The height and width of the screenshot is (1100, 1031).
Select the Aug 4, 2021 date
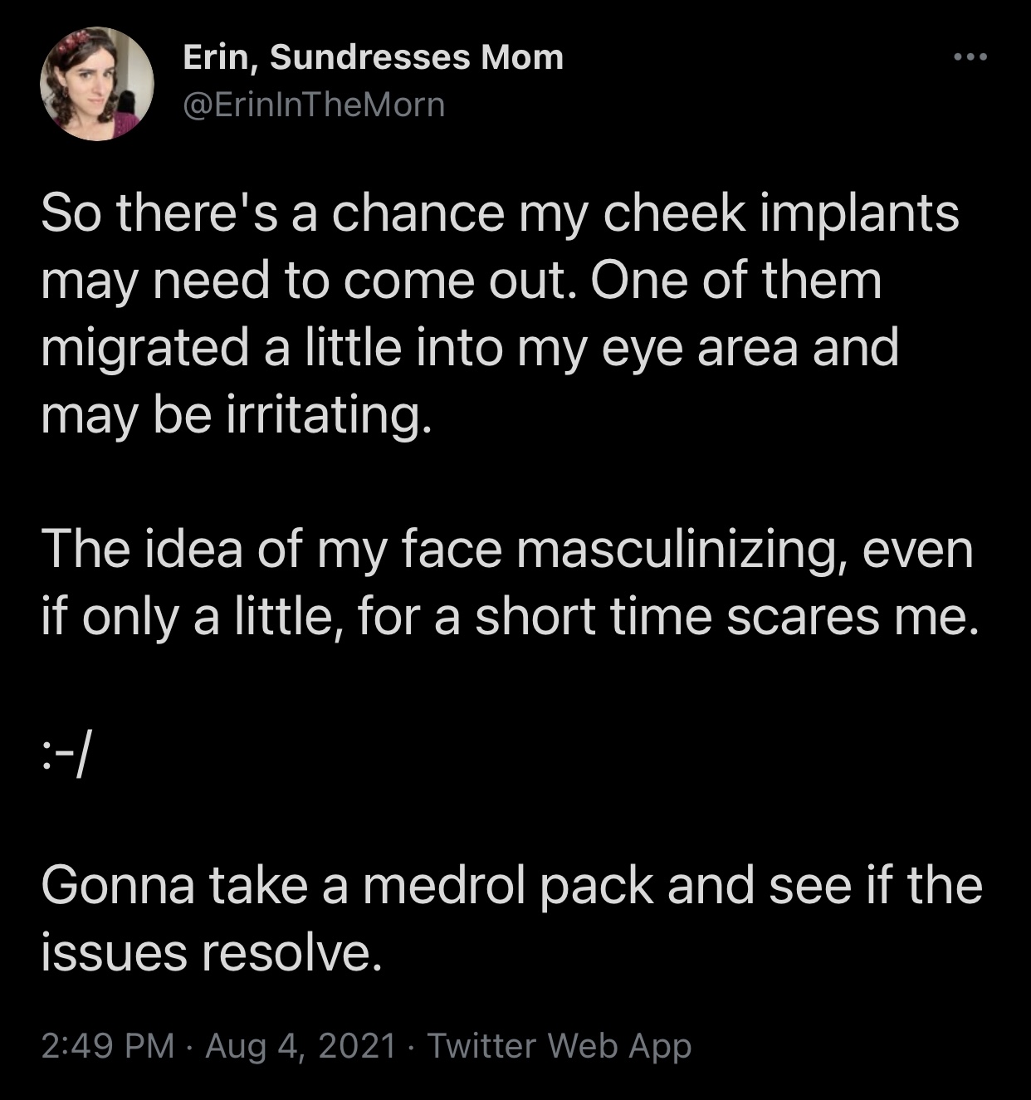(x=301, y=1045)
